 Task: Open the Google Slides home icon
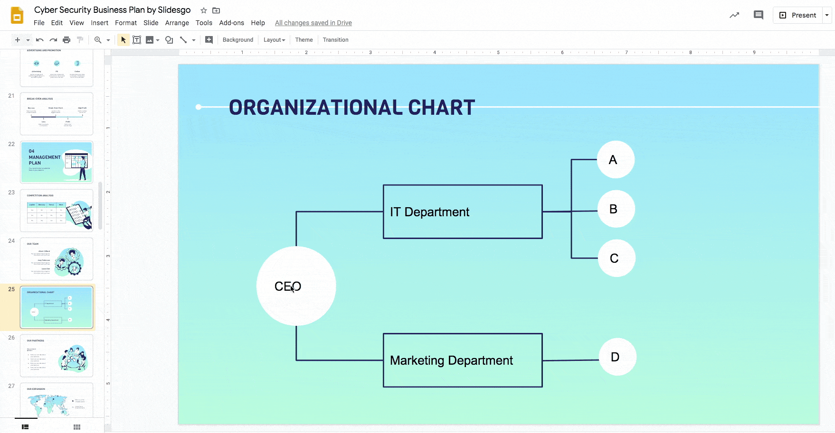pyautogui.click(x=17, y=15)
